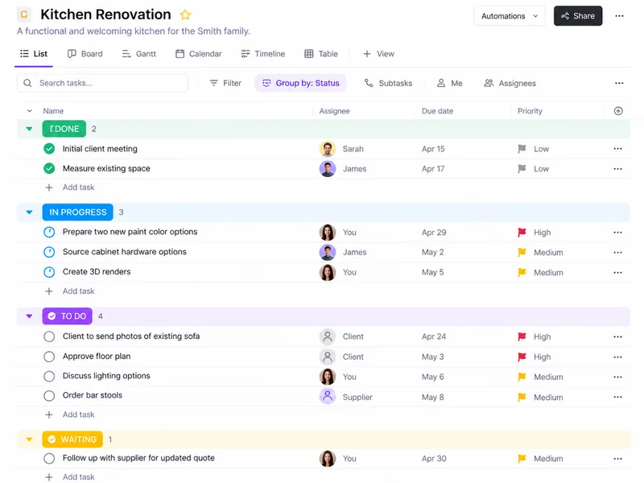Open more options for Order bar stools
This screenshot has width=644, height=483.
tap(617, 397)
